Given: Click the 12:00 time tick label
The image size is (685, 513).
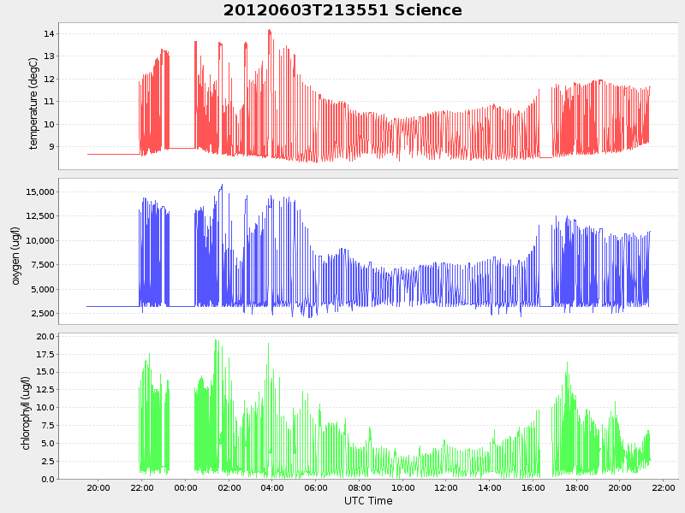Looking at the screenshot, I should [446, 487].
